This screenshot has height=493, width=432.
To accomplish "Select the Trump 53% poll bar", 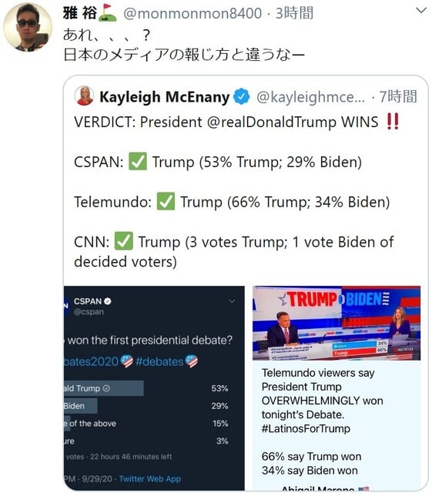I will (x=104, y=388).
